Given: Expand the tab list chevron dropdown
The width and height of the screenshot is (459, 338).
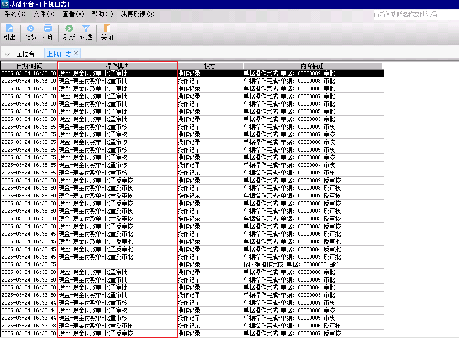Looking at the screenshot, I should pos(7,54).
